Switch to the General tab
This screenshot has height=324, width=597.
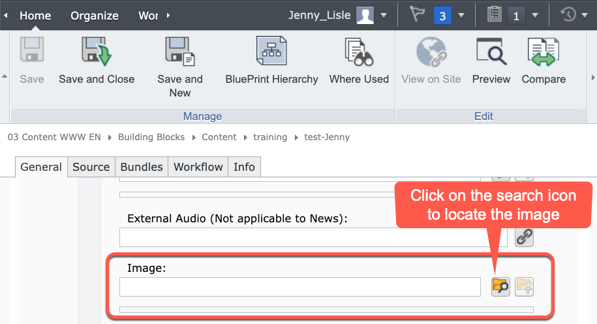(41, 167)
